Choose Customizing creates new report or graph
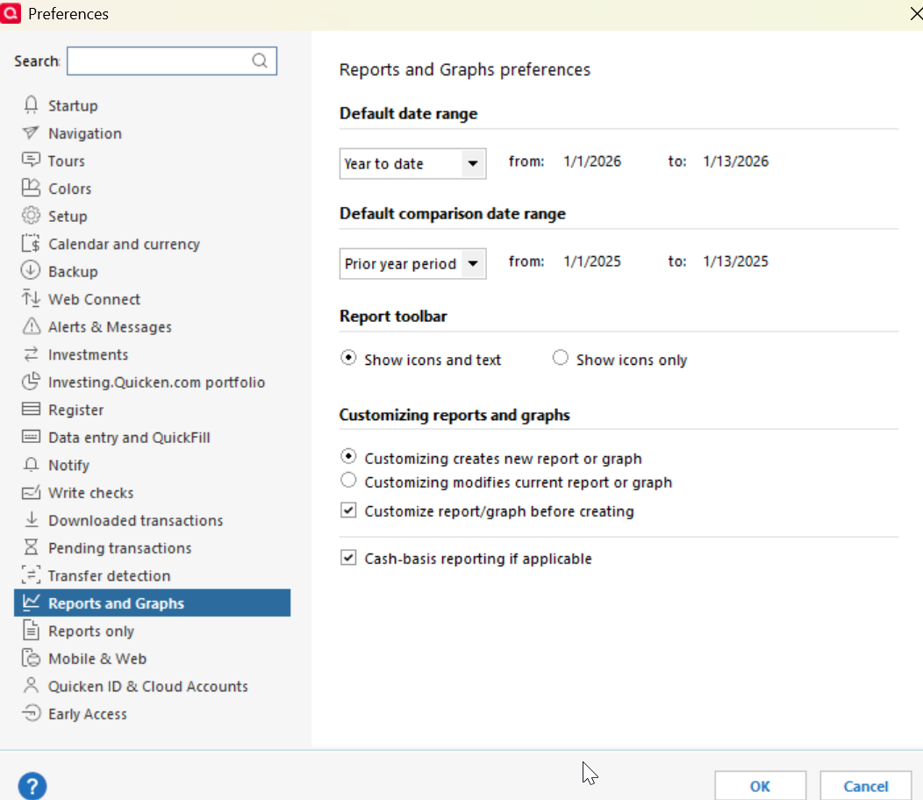 (348, 456)
